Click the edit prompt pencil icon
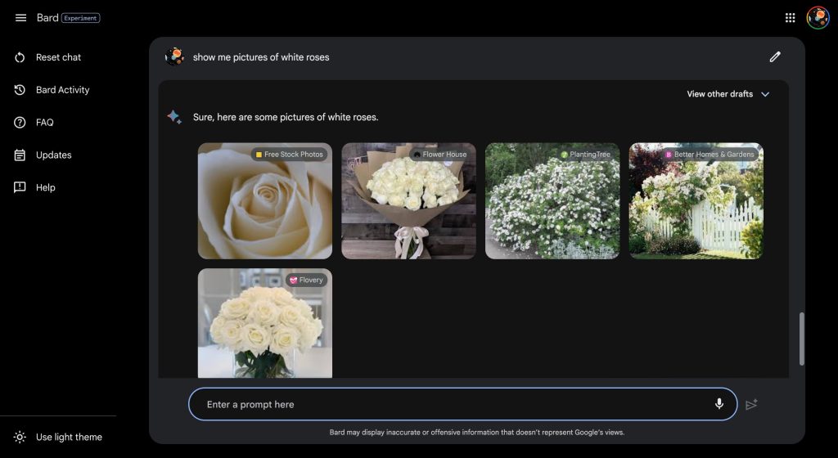 (775, 57)
